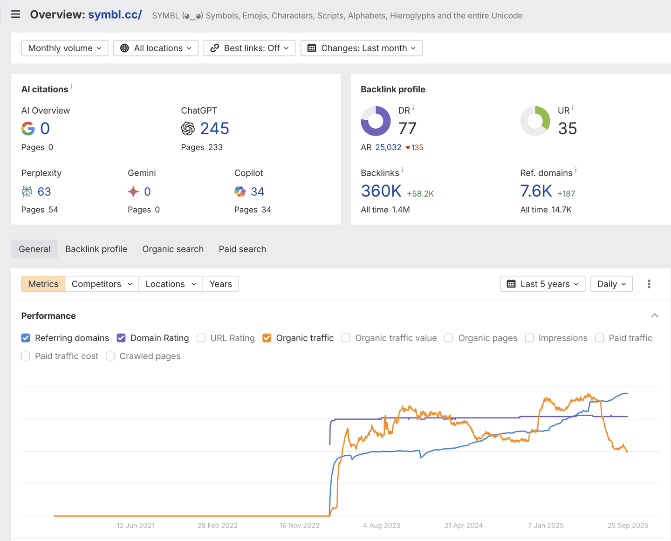671x541 pixels.
Task: Click the 360K backlinks count link
Action: 381,191
